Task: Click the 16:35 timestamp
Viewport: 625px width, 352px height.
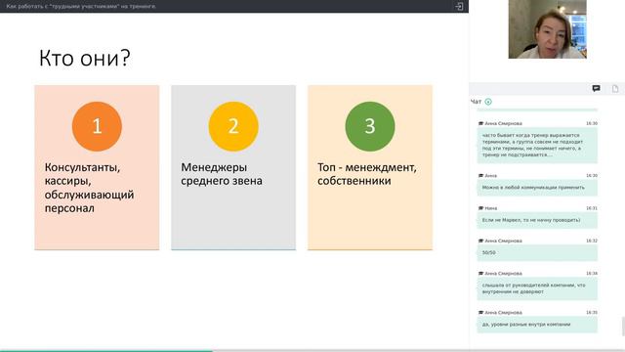Action: [592, 313]
